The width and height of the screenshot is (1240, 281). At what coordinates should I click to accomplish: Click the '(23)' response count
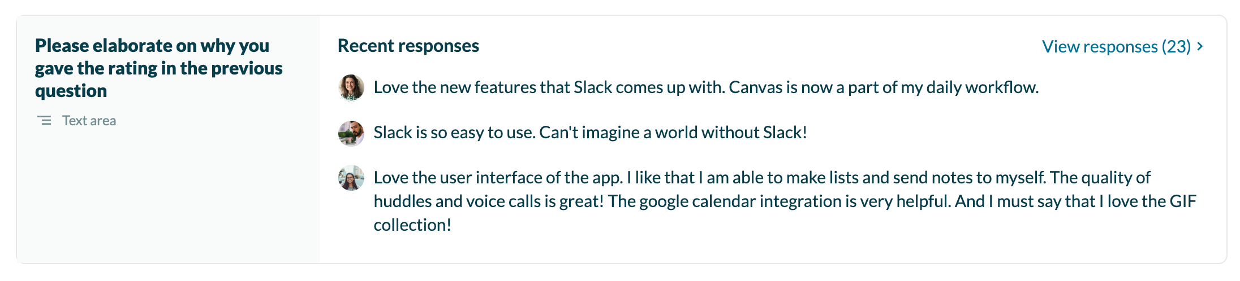tap(1176, 46)
